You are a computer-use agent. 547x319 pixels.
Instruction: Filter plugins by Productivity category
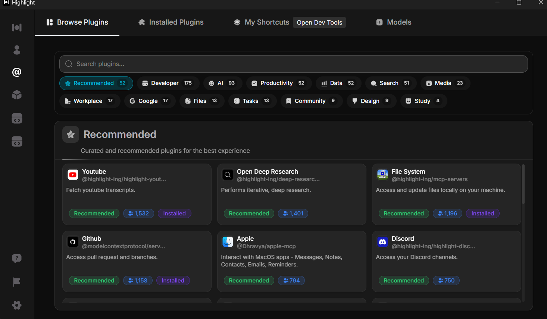278,83
